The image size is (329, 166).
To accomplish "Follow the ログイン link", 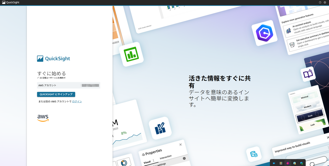I will point(77,102).
